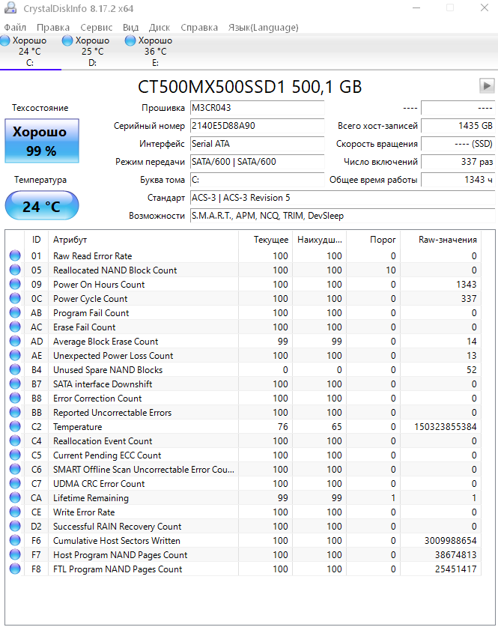Image resolution: width=498 pixels, height=630 pixels.
Task: Click status icon for Reported Uncorrectable Errors
Action: point(15,412)
